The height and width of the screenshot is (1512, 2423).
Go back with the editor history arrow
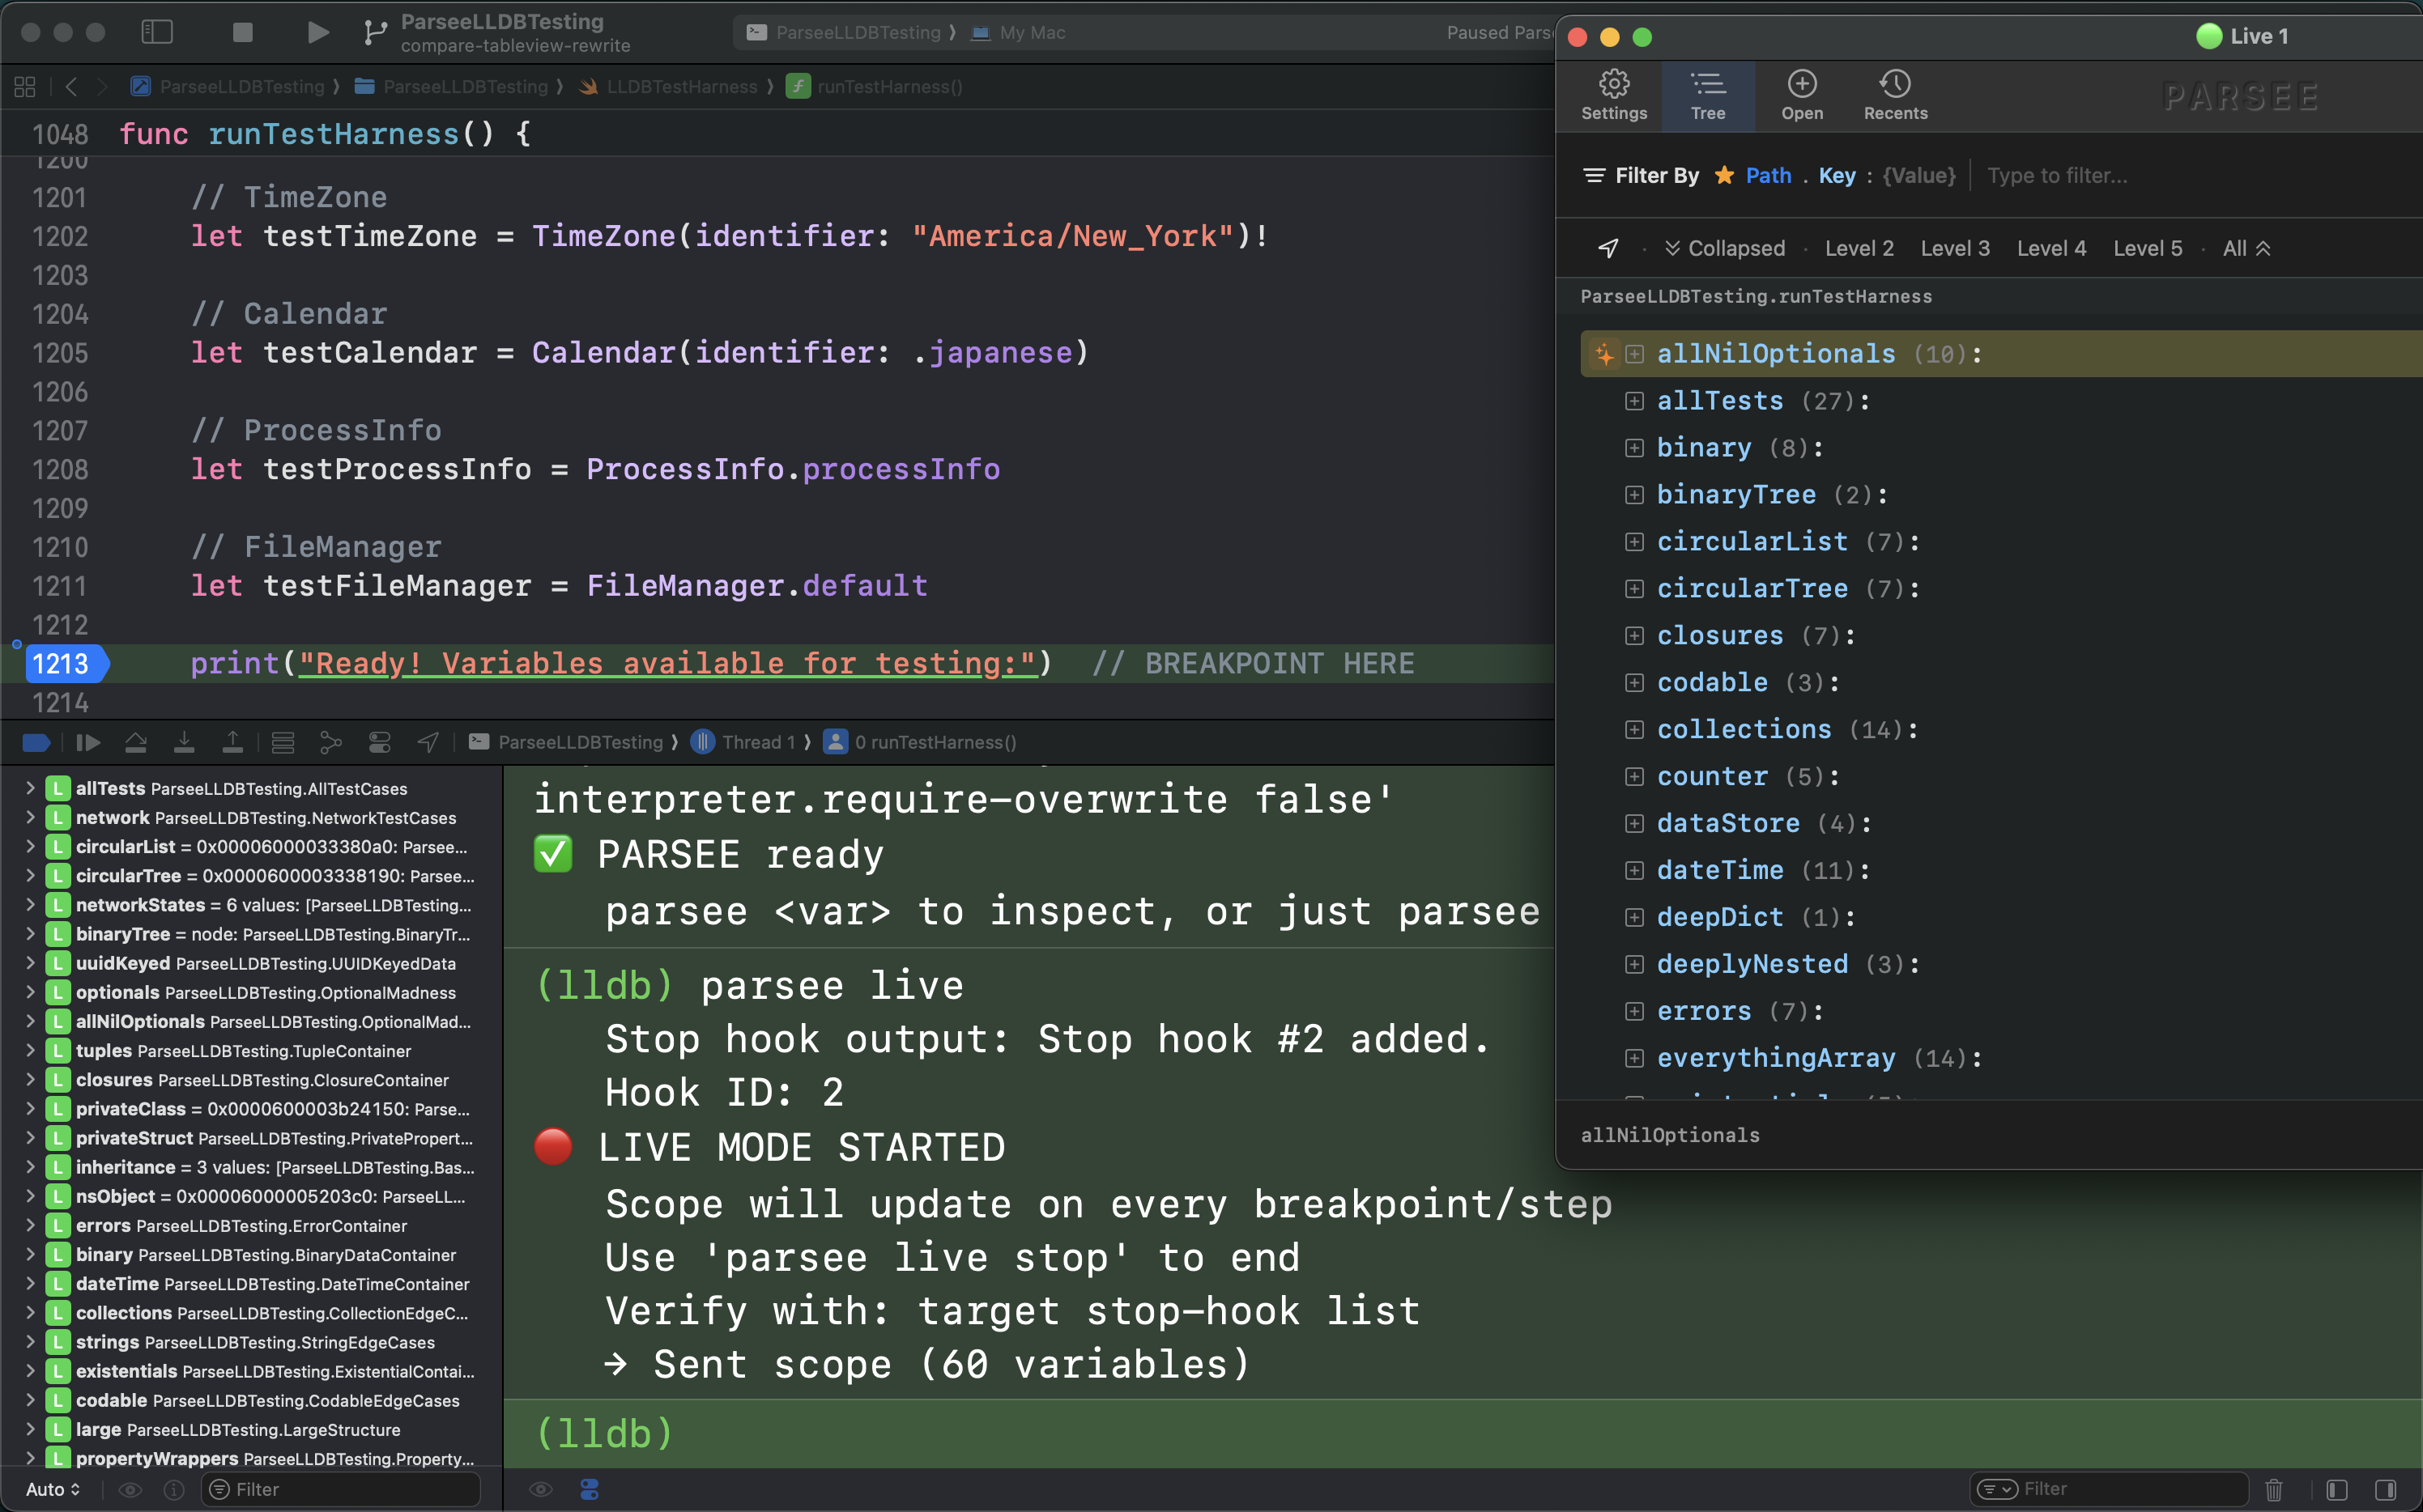(x=71, y=87)
